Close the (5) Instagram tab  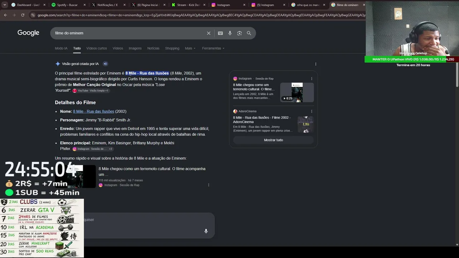(284, 5)
